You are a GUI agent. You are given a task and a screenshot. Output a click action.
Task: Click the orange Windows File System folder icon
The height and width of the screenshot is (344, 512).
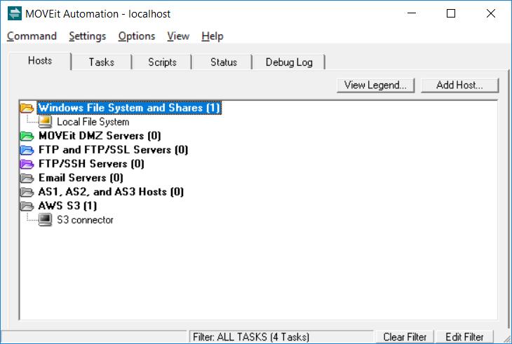tap(27, 108)
